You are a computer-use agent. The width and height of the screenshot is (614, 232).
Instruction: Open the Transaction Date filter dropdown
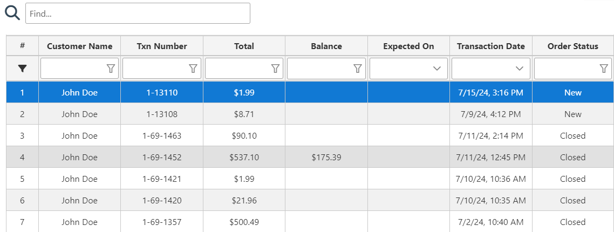pyautogui.click(x=519, y=69)
